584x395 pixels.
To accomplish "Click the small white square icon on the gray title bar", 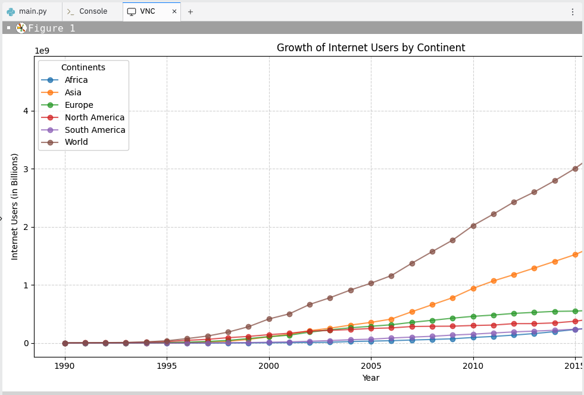I will [x=8, y=27].
